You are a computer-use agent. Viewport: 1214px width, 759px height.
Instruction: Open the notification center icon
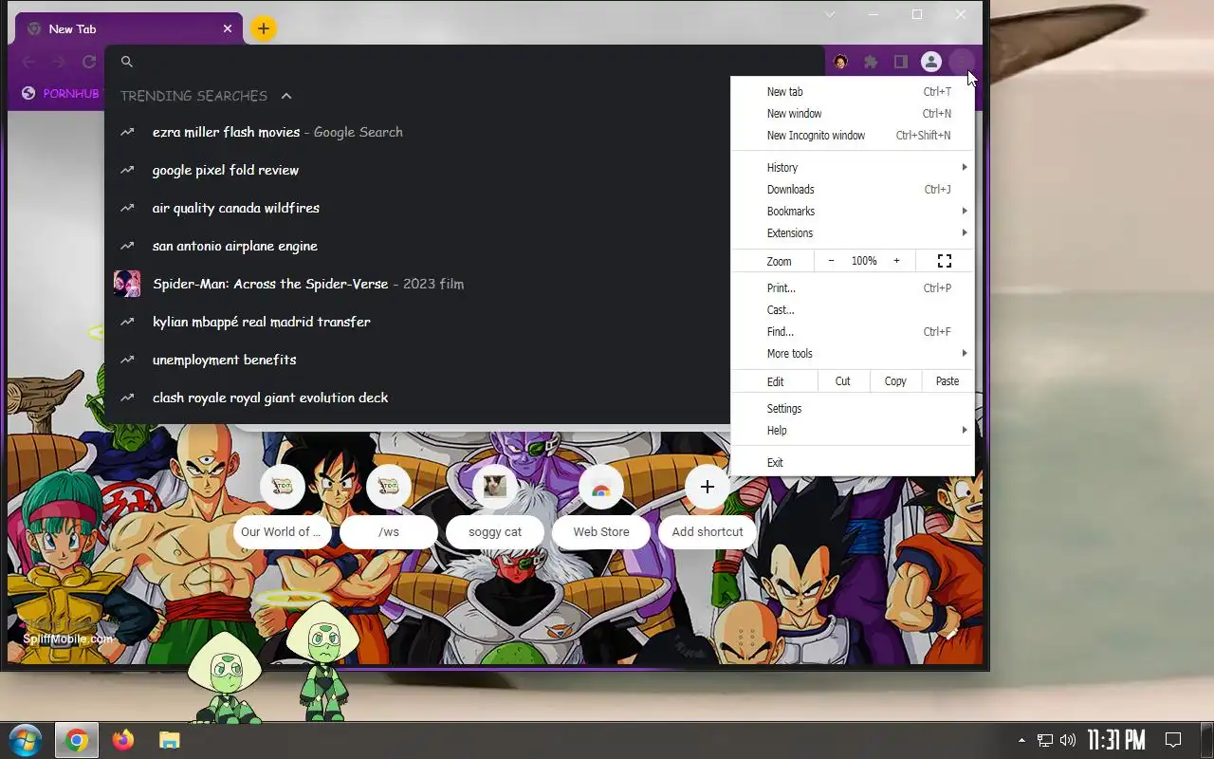coord(1173,740)
